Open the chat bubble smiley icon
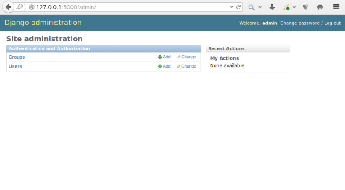This screenshot has height=190, width=345. [x=320, y=7]
